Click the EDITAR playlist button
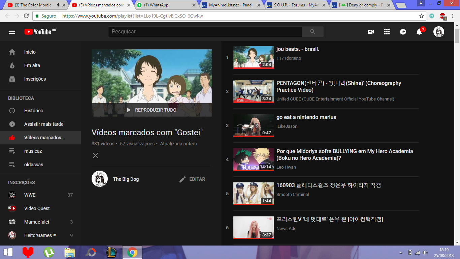Image resolution: width=460 pixels, height=259 pixels. 192,179
